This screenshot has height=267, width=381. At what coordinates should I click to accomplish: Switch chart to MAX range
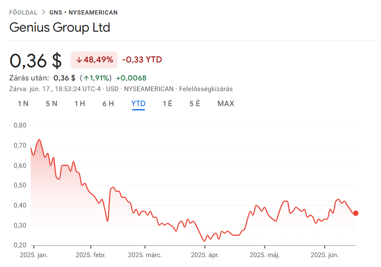click(226, 104)
